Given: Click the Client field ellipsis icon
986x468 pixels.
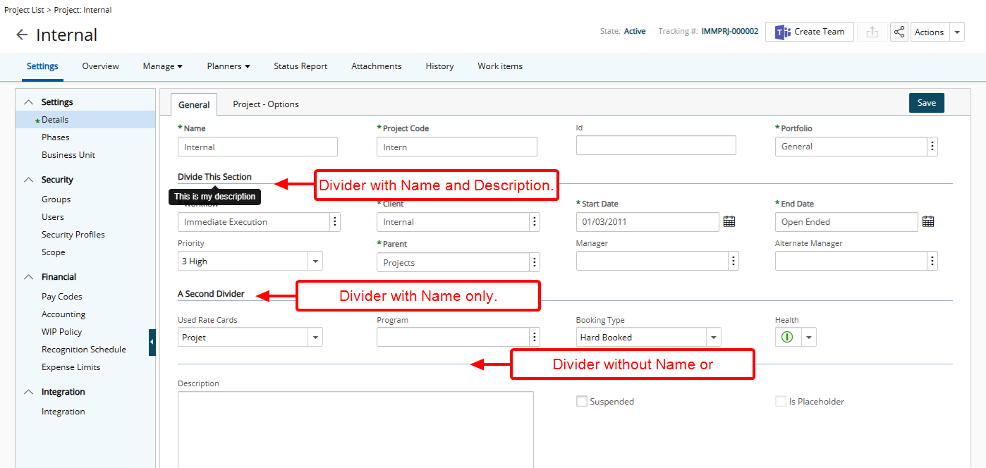Looking at the screenshot, I should pos(535,222).
